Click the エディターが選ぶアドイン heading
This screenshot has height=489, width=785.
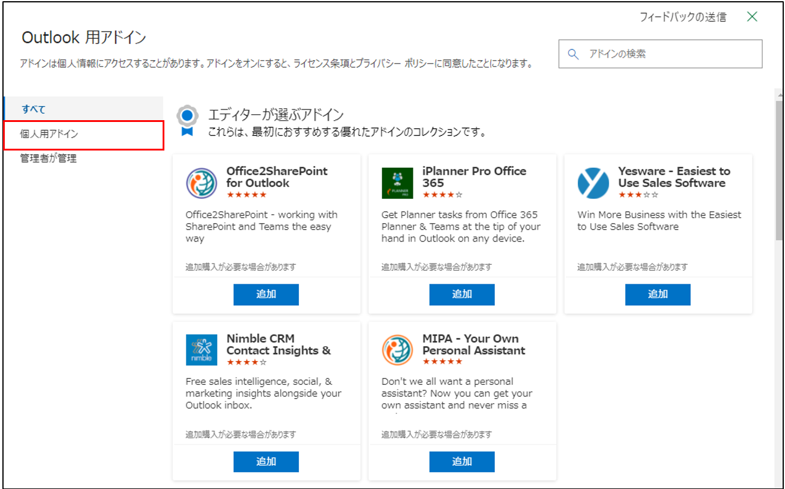coord(276,115)
